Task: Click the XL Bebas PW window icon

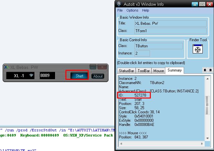Action: [x=6, y=67]
